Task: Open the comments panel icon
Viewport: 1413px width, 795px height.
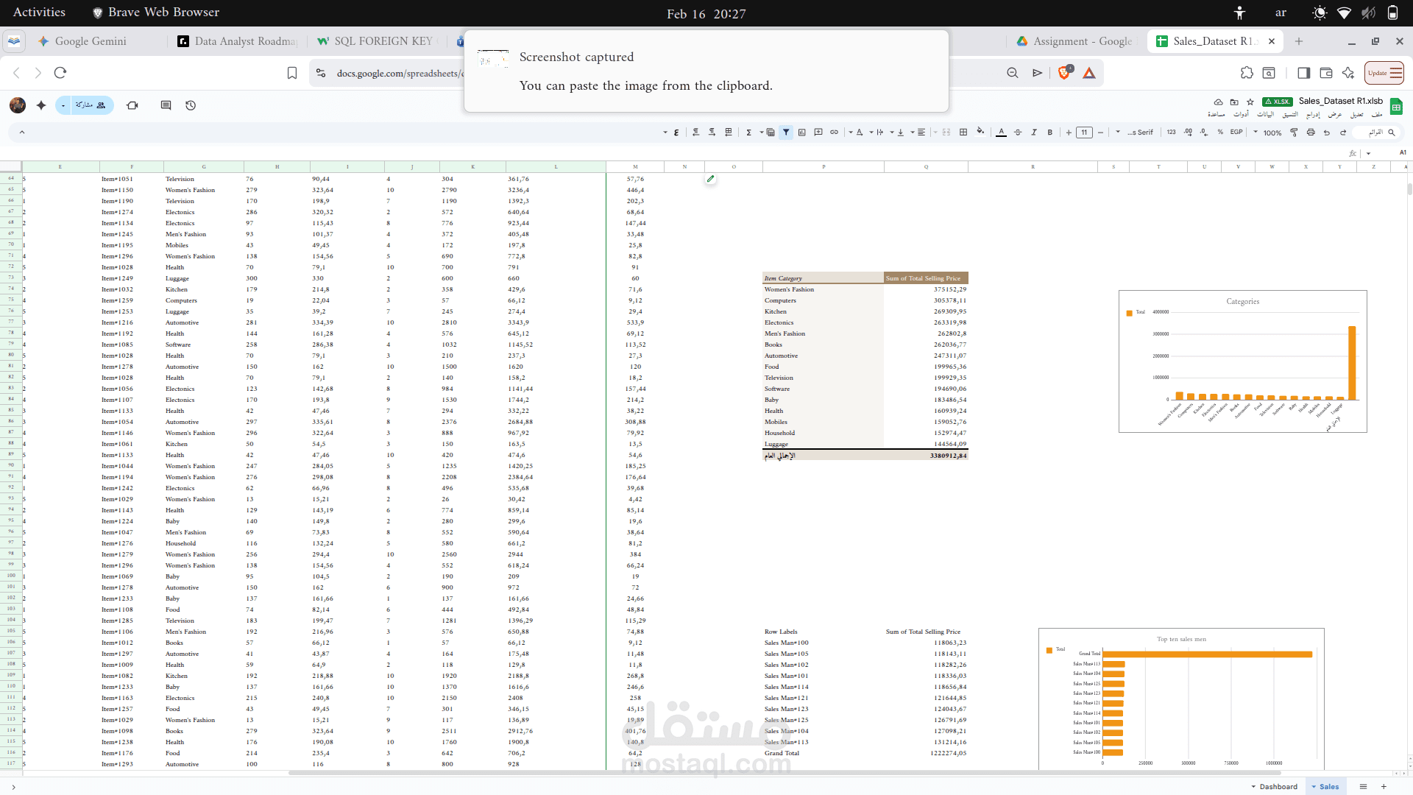Action: click(x=166, y=105)
